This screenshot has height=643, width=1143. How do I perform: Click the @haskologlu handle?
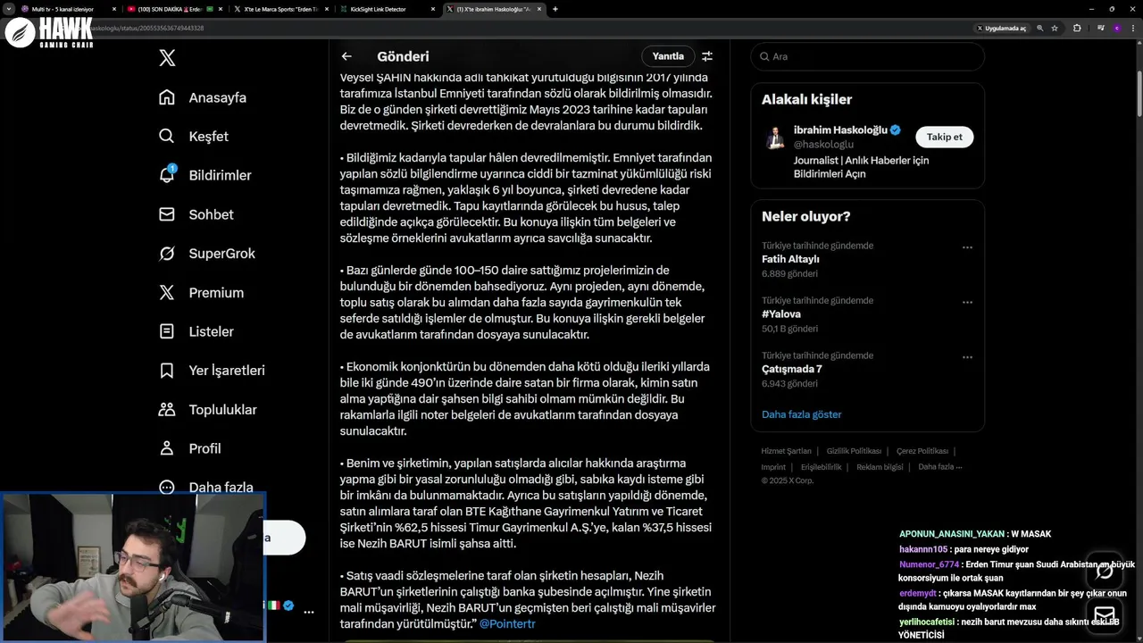[823, 144]
